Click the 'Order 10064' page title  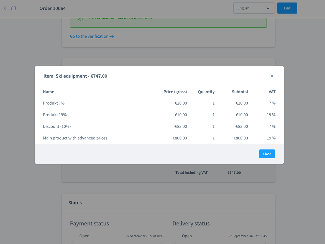click(53, 8)
